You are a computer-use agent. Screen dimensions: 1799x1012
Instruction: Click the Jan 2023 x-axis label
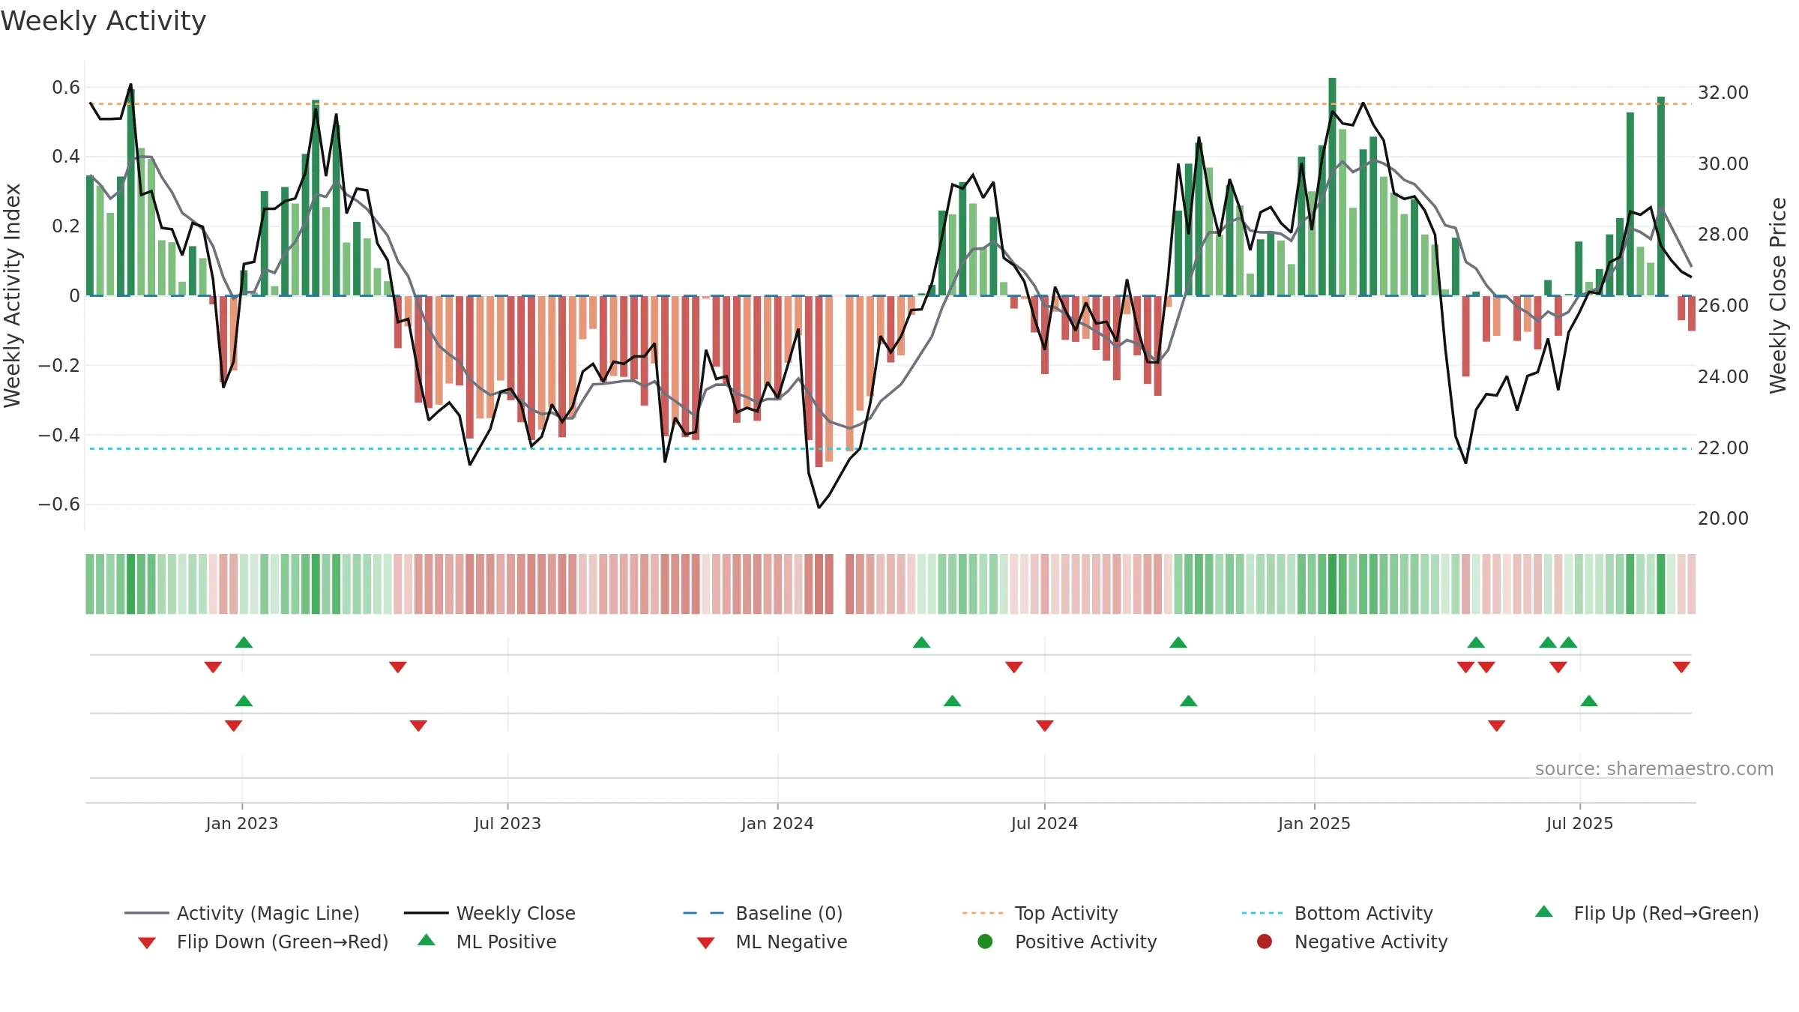point(242,823)
